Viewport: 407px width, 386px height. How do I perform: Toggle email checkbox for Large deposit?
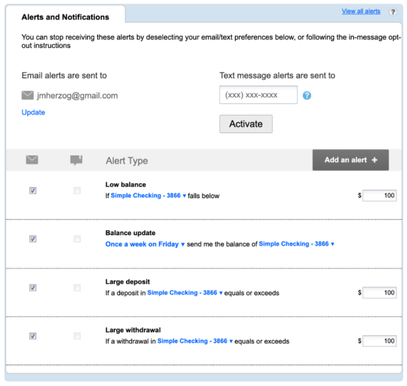32,287
